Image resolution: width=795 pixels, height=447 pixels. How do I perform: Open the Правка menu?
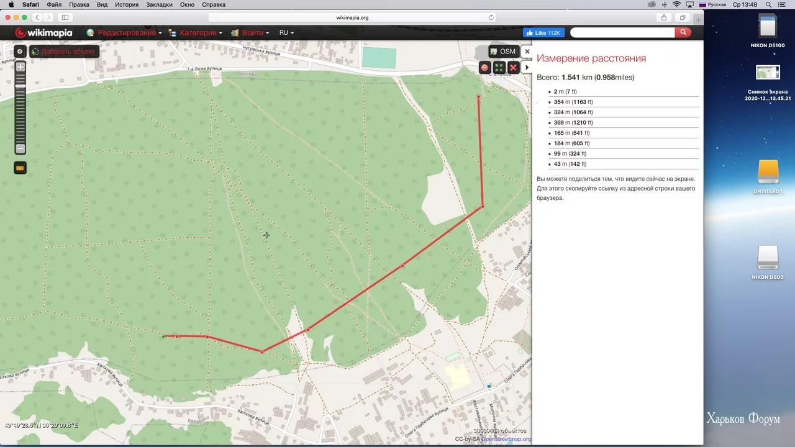pyautogui.click(x=79, y=4)
